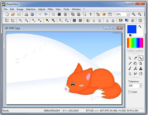Viewport: 148px width, 115px height.
Task: Click Gamma minus icon
Action: click(x=61, y=20)
